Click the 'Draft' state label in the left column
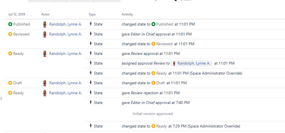The width and height of the screenshot is (285, 133). [x=17, y=83]
